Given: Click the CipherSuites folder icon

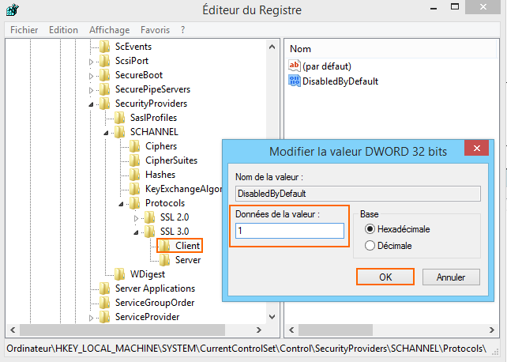Looking at the screenshot, I should 134,160.
